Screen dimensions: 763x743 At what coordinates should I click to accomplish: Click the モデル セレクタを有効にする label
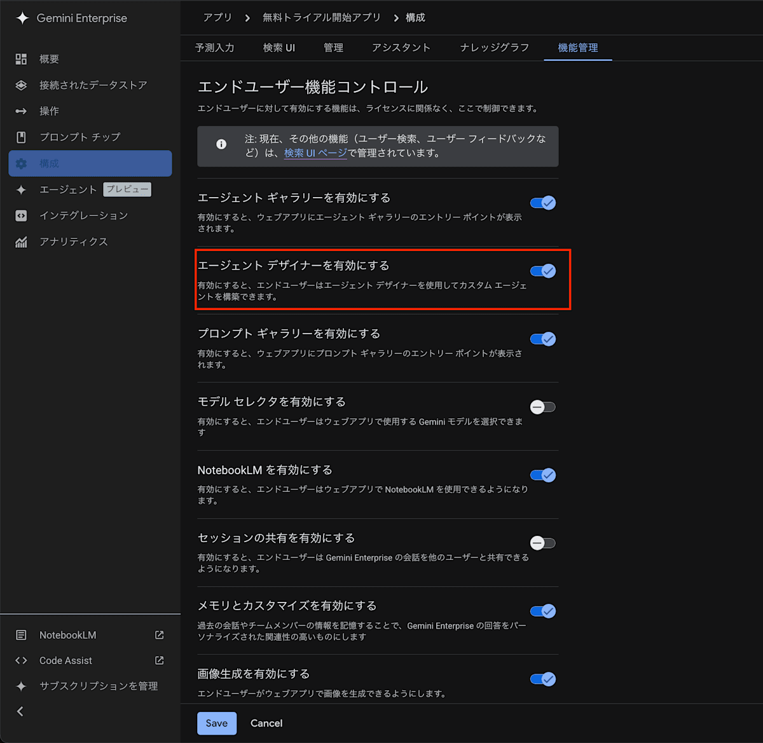272,402
